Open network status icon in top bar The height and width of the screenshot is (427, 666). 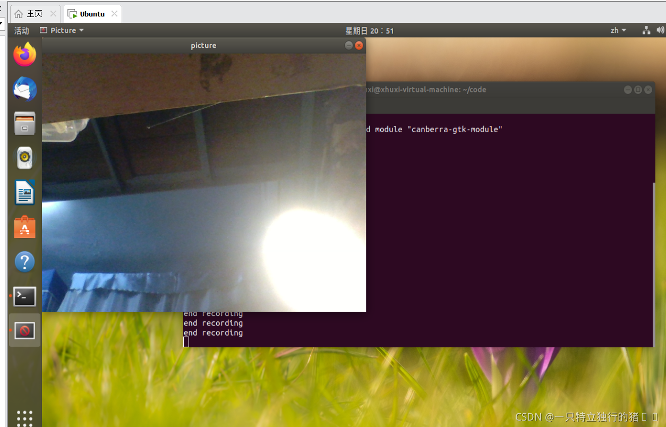tap(646, 30)
